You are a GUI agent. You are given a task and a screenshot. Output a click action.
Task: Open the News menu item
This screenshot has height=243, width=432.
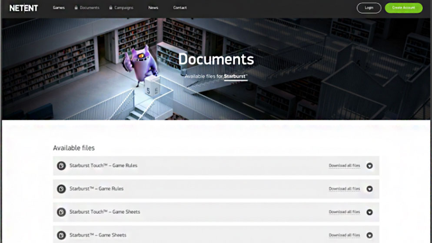tap(153, 8)
